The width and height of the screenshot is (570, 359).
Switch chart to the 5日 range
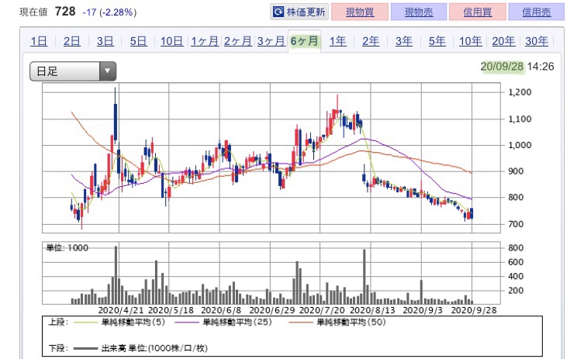click(138, 41)
